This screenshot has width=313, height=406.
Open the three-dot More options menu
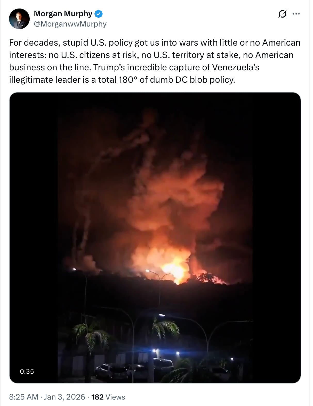coord(296,14)
